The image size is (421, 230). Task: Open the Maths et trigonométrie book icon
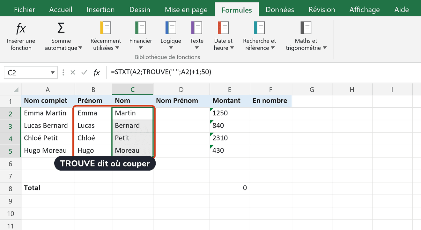(x=306, y=28)
